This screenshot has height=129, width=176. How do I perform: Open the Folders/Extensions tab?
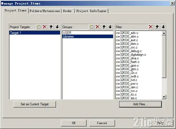(45, 11)
